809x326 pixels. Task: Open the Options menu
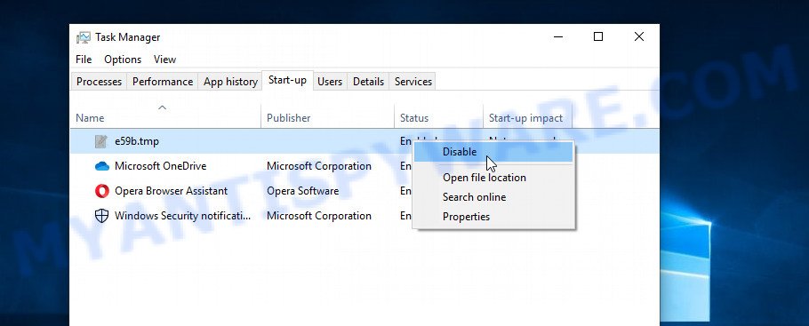(x=123, y=60)
